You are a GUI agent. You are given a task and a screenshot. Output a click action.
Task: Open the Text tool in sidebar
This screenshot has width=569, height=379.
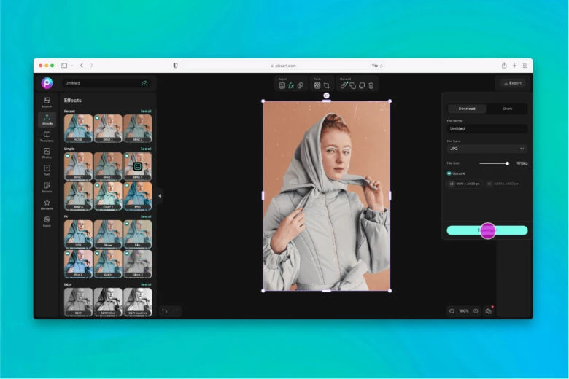click(47, 170)
